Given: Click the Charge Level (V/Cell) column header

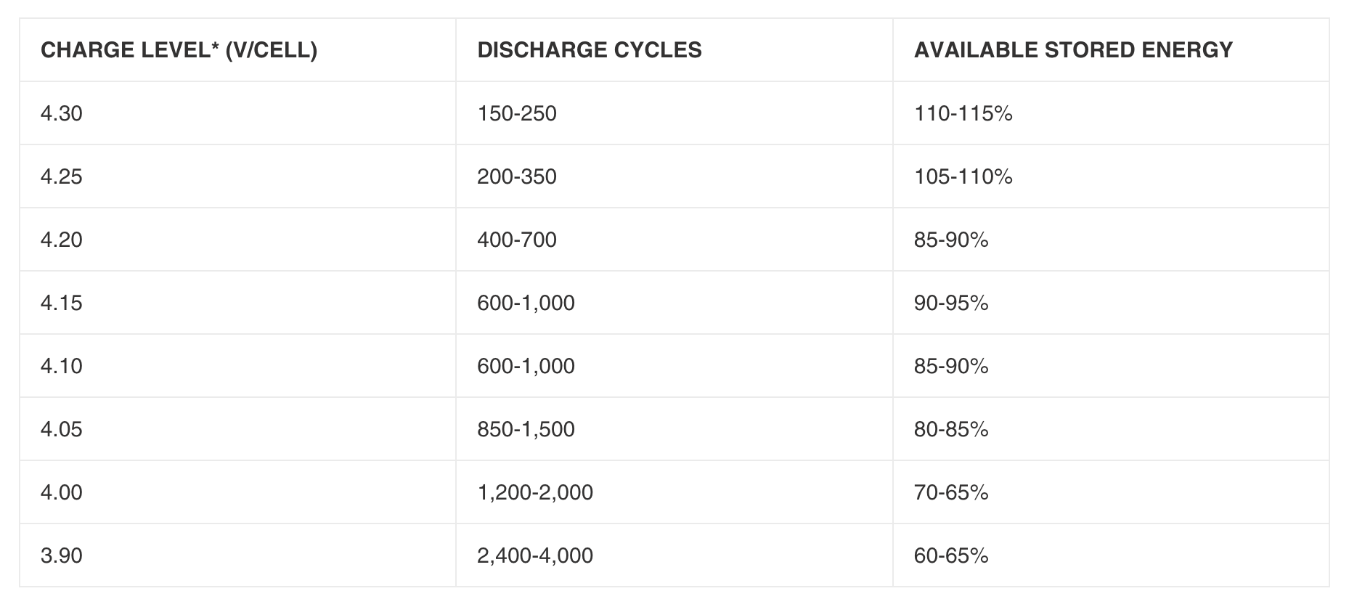Looking at the screenshot, I should [237, 50].
